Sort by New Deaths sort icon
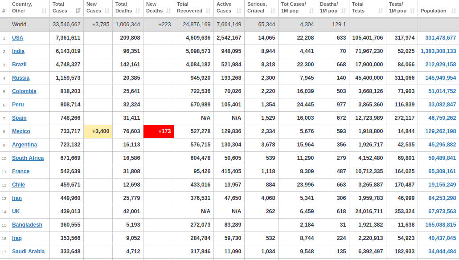Viewport: 459px width, 260px height. click(x=168, y=11)
